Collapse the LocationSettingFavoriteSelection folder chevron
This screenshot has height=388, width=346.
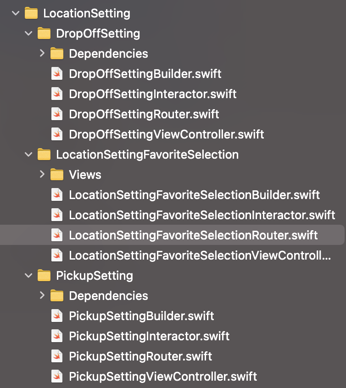(28, 155)
